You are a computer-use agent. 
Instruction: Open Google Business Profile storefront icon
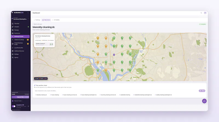point(13,44)
